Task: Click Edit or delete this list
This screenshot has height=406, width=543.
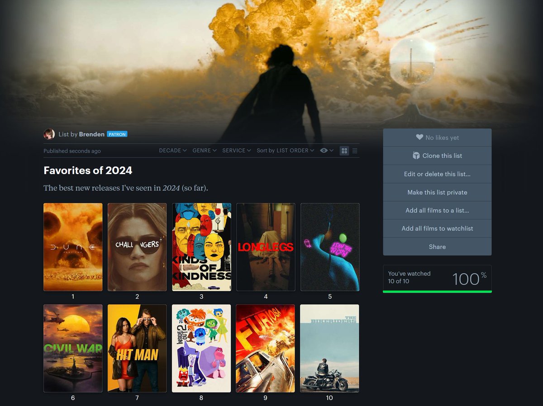Action: [437, 174]
